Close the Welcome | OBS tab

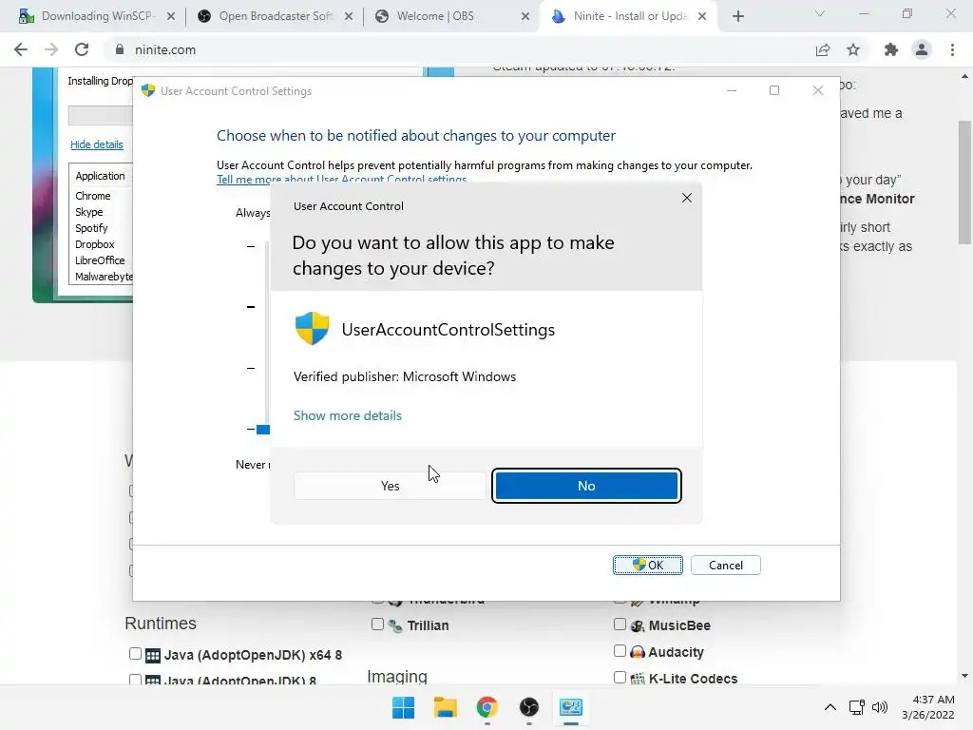(525, 16)
